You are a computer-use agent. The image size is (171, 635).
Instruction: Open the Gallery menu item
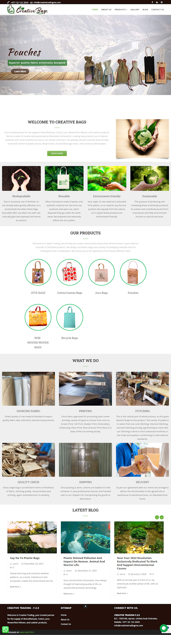tap(135, 10)
